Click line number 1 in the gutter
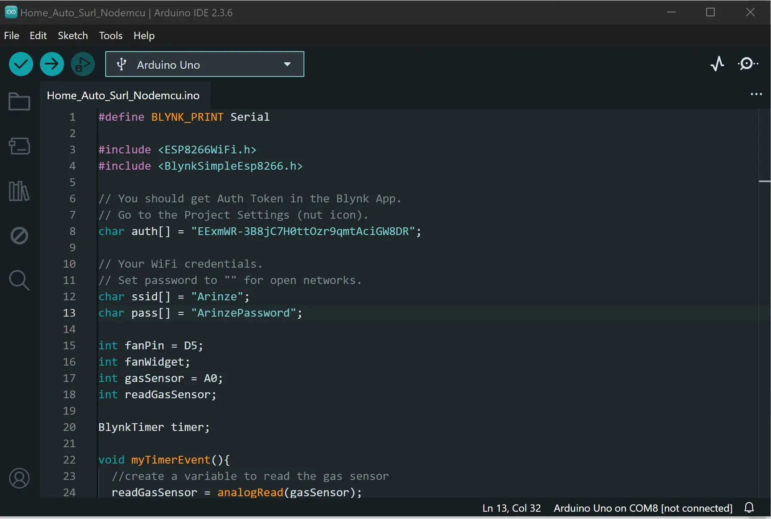This screenshot has width=771, height=519. tap(73, 117)
